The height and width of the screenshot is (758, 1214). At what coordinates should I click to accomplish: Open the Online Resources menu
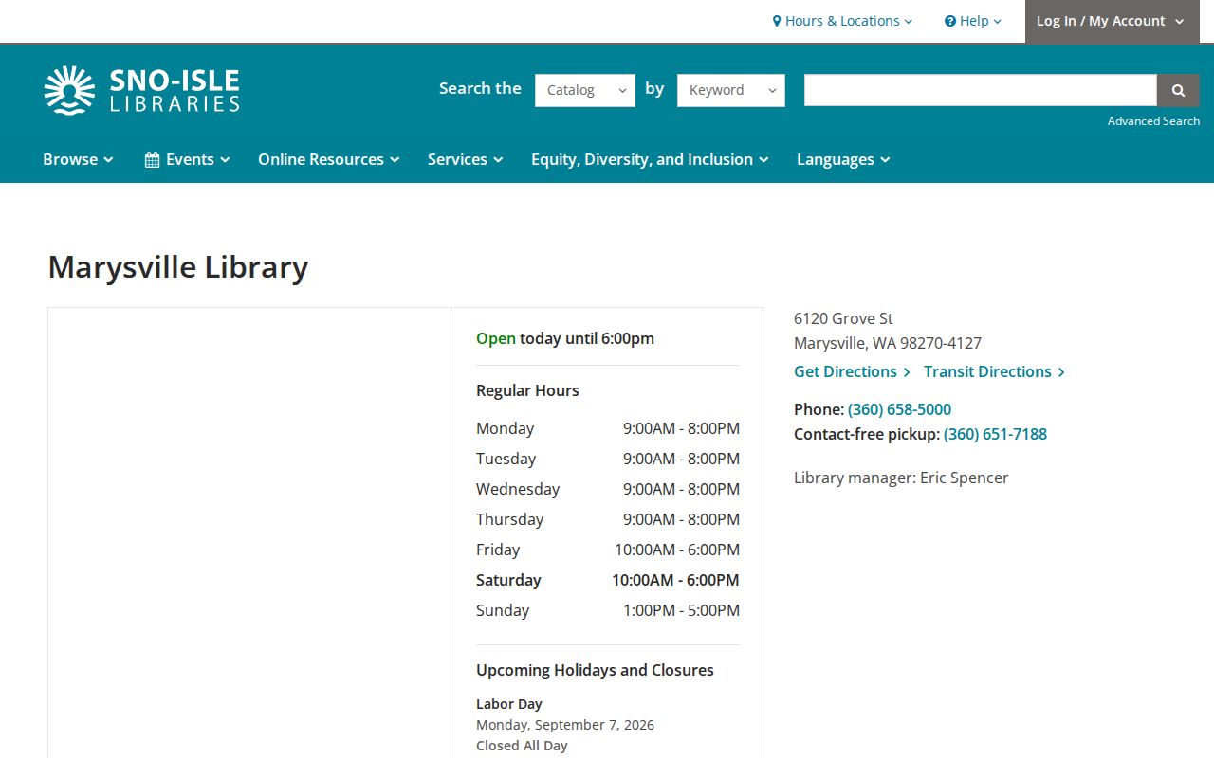pos(329,159)
